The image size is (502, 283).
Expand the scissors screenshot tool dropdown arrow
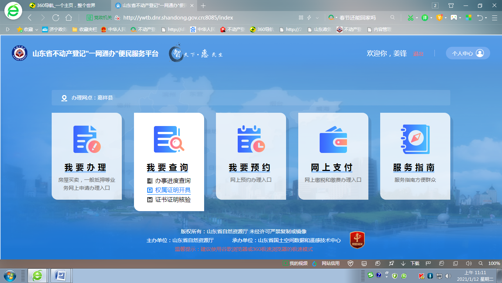click(417, 18)
